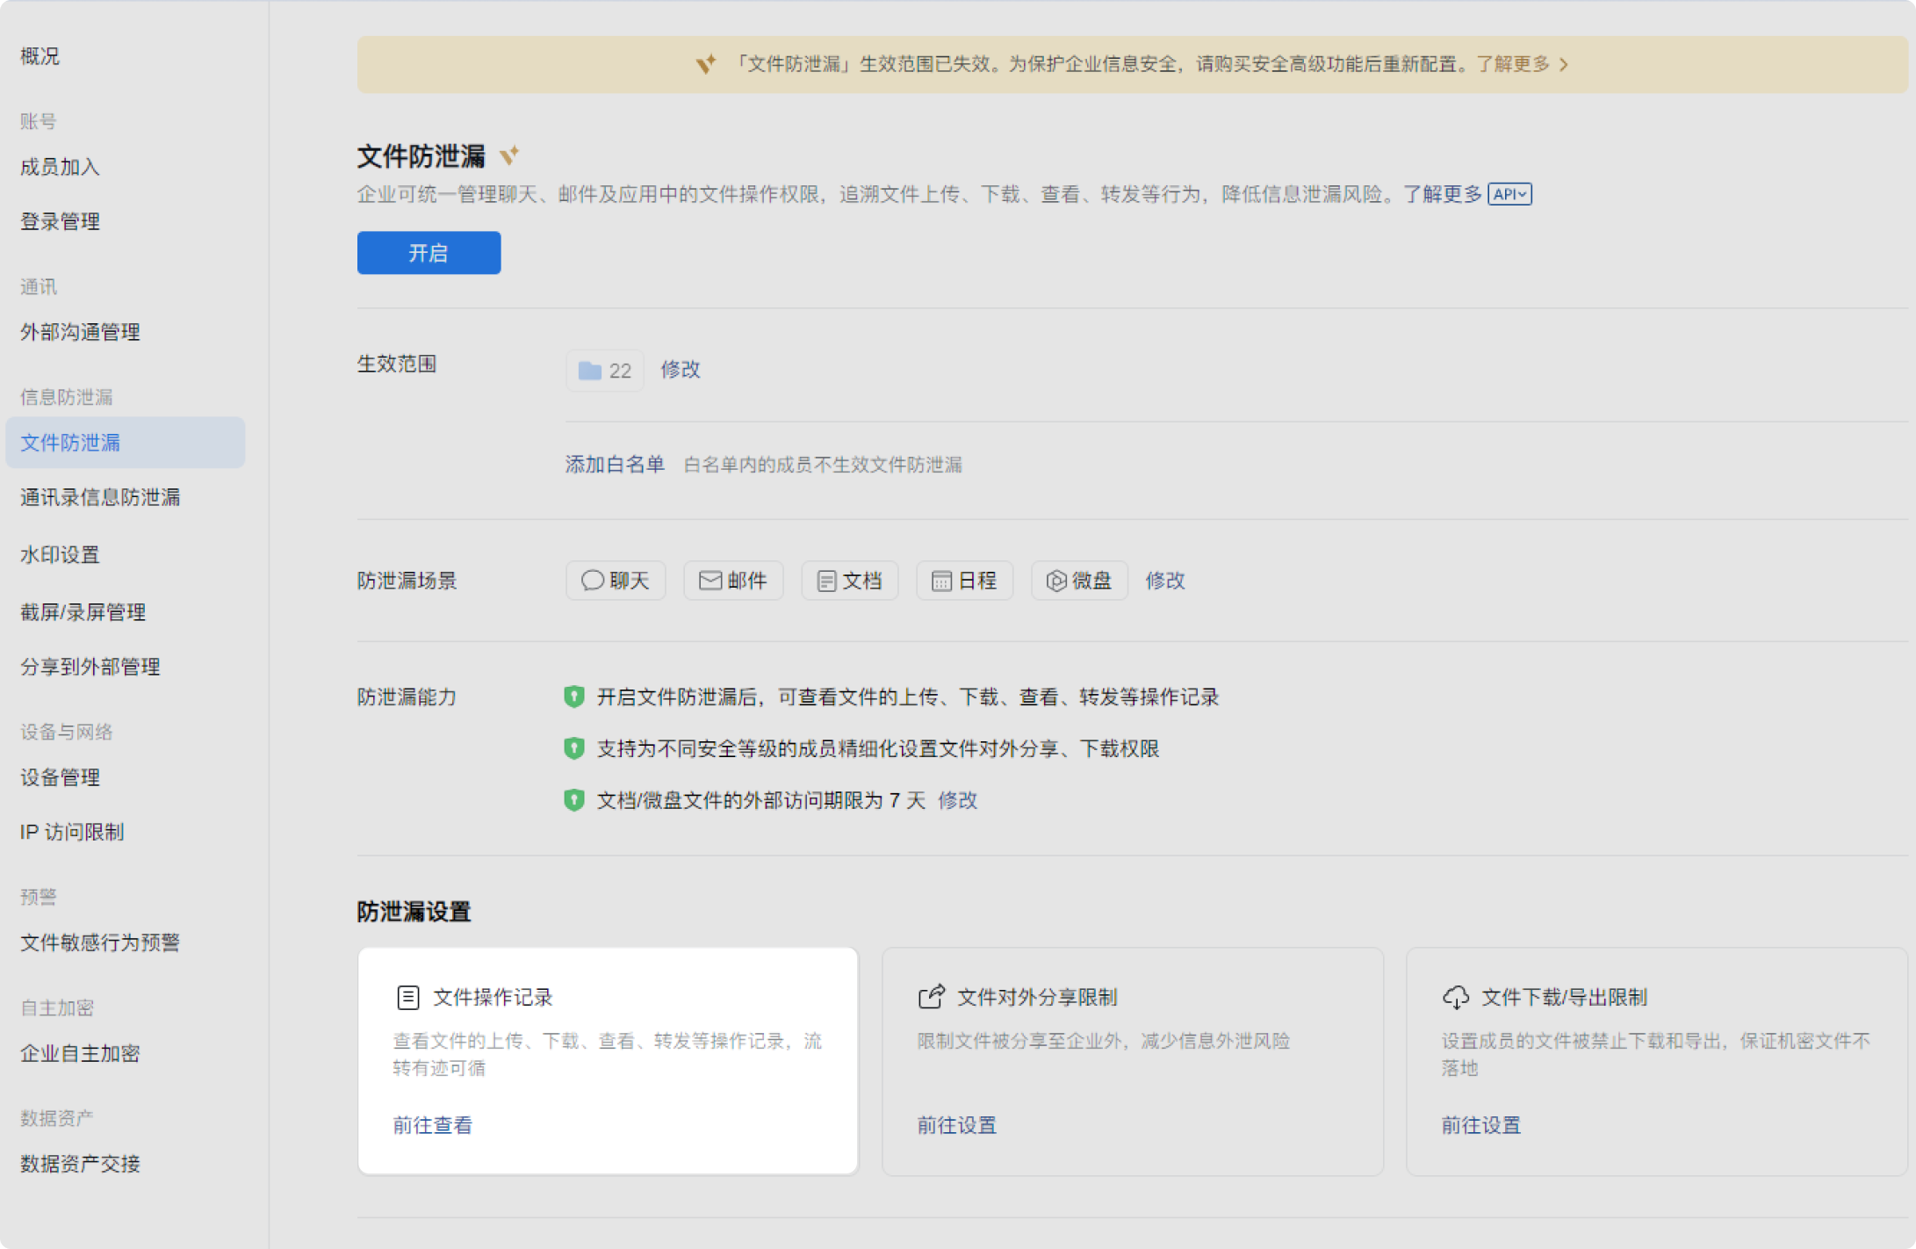Open 通讯录信息防泄漏 in sidebar
This screenshot has height=1249, width=1916.
(x=100, y=497)
